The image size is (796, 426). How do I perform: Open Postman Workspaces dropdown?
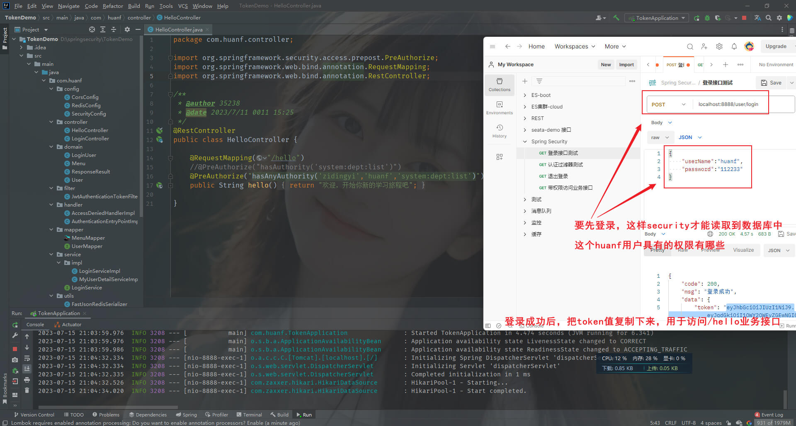pos(575,46)
